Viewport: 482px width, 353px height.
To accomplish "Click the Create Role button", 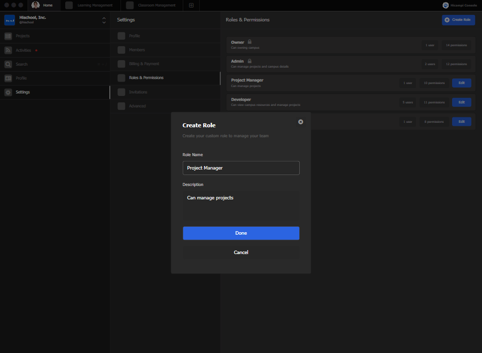I will pyautogui.click(x=458, y=20).
